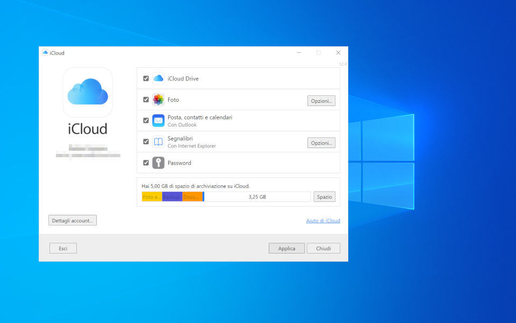Uncheck Posta, contatti e calendari
Viewport: 516px width, 323px height.
146,121
